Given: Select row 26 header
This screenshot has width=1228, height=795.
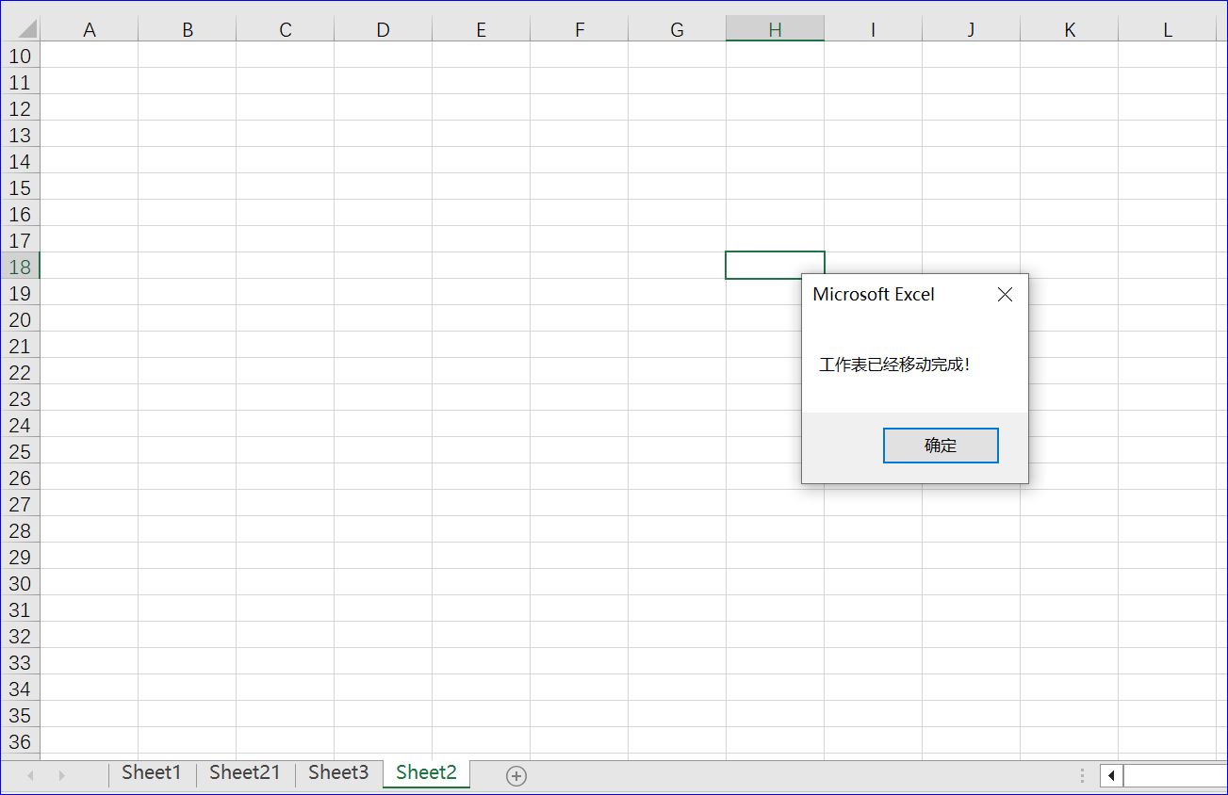Looking at the screenshot, I should click(x=20, y=478).
